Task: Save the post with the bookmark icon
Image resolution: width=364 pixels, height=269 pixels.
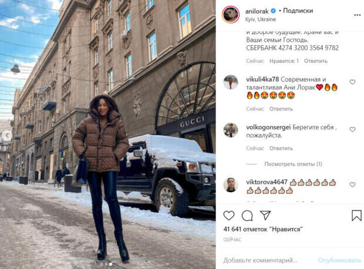Action: [x=356, y=216]
